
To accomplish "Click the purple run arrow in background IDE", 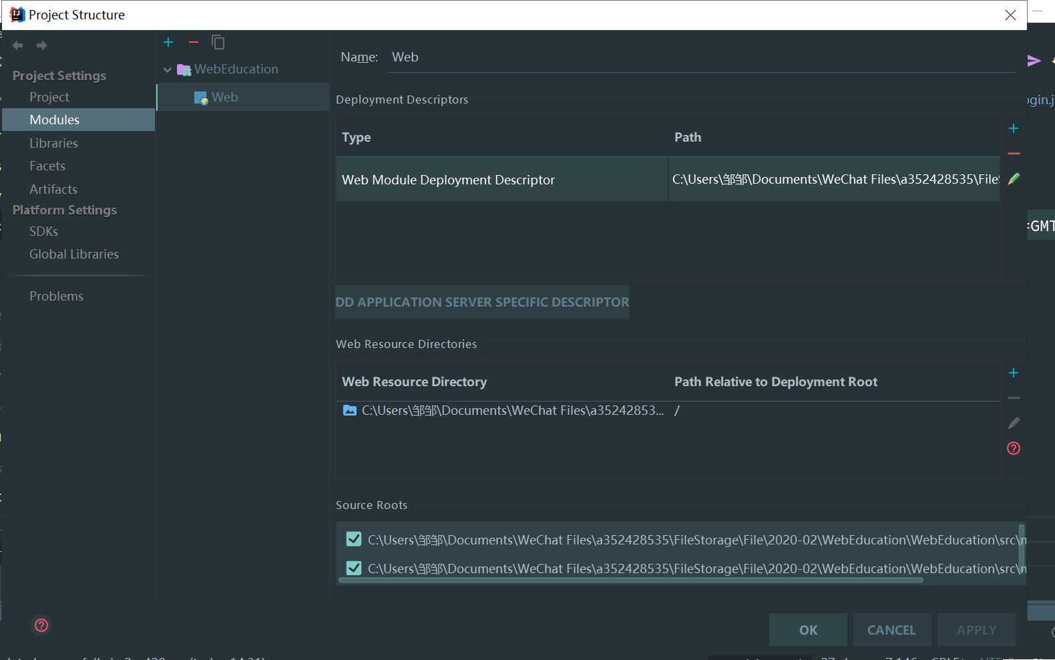I will click(x=1034, y=61).
